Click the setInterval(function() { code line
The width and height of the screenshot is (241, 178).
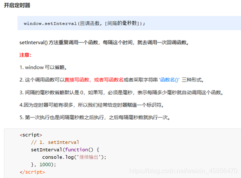65,150
